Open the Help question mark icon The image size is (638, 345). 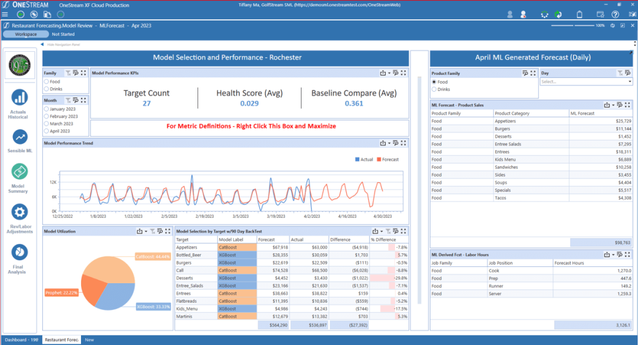click(615, 15)
